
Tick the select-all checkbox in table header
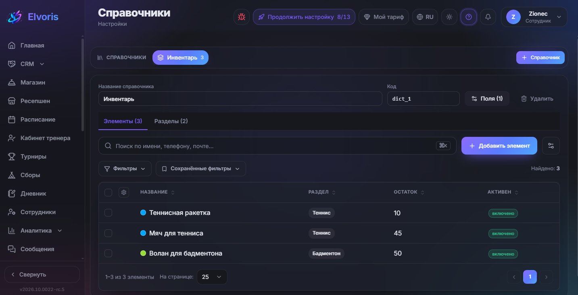pyautogui.click(x=108, y=192)
